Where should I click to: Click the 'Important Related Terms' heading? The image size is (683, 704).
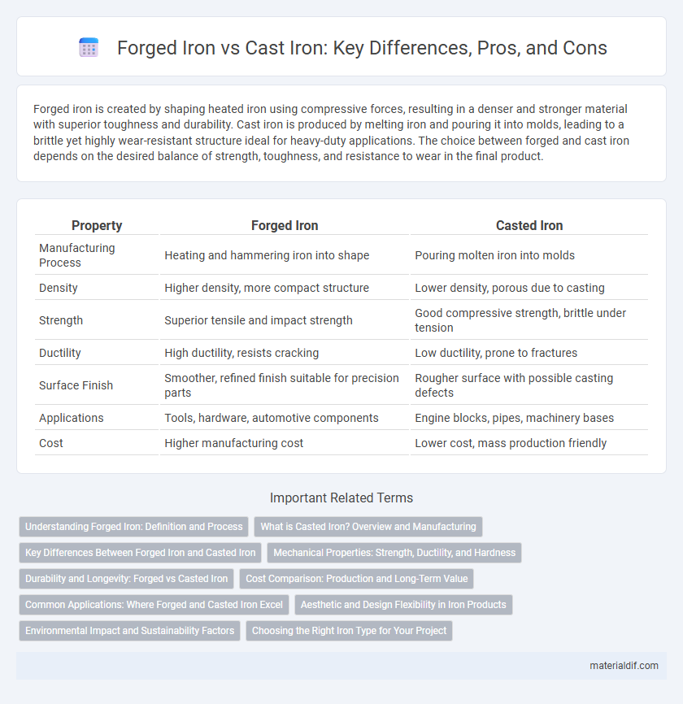pyautogui.click(x=341, y=498)
